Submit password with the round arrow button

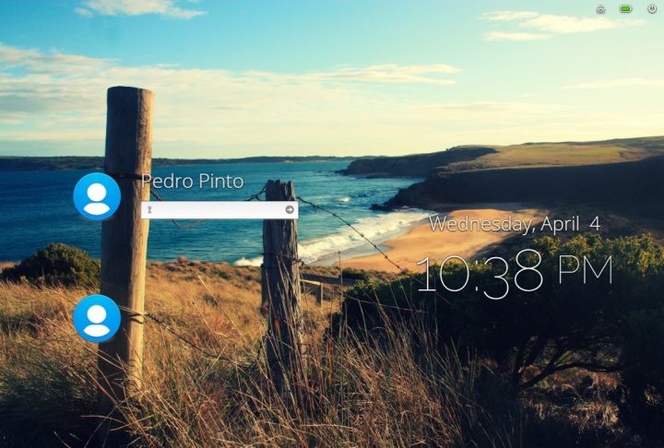point(290,210)
